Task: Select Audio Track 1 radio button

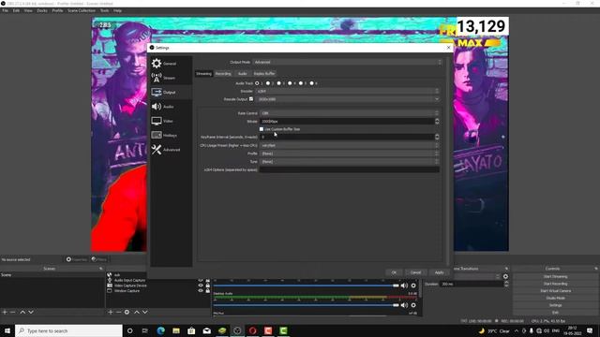Action: point(257,83)
